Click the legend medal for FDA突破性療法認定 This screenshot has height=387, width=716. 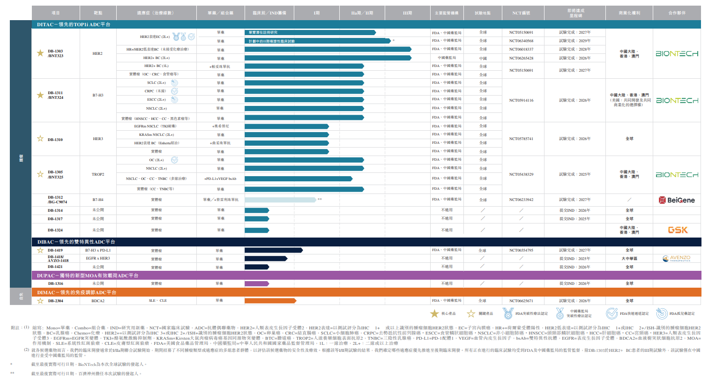coord(507,313)
